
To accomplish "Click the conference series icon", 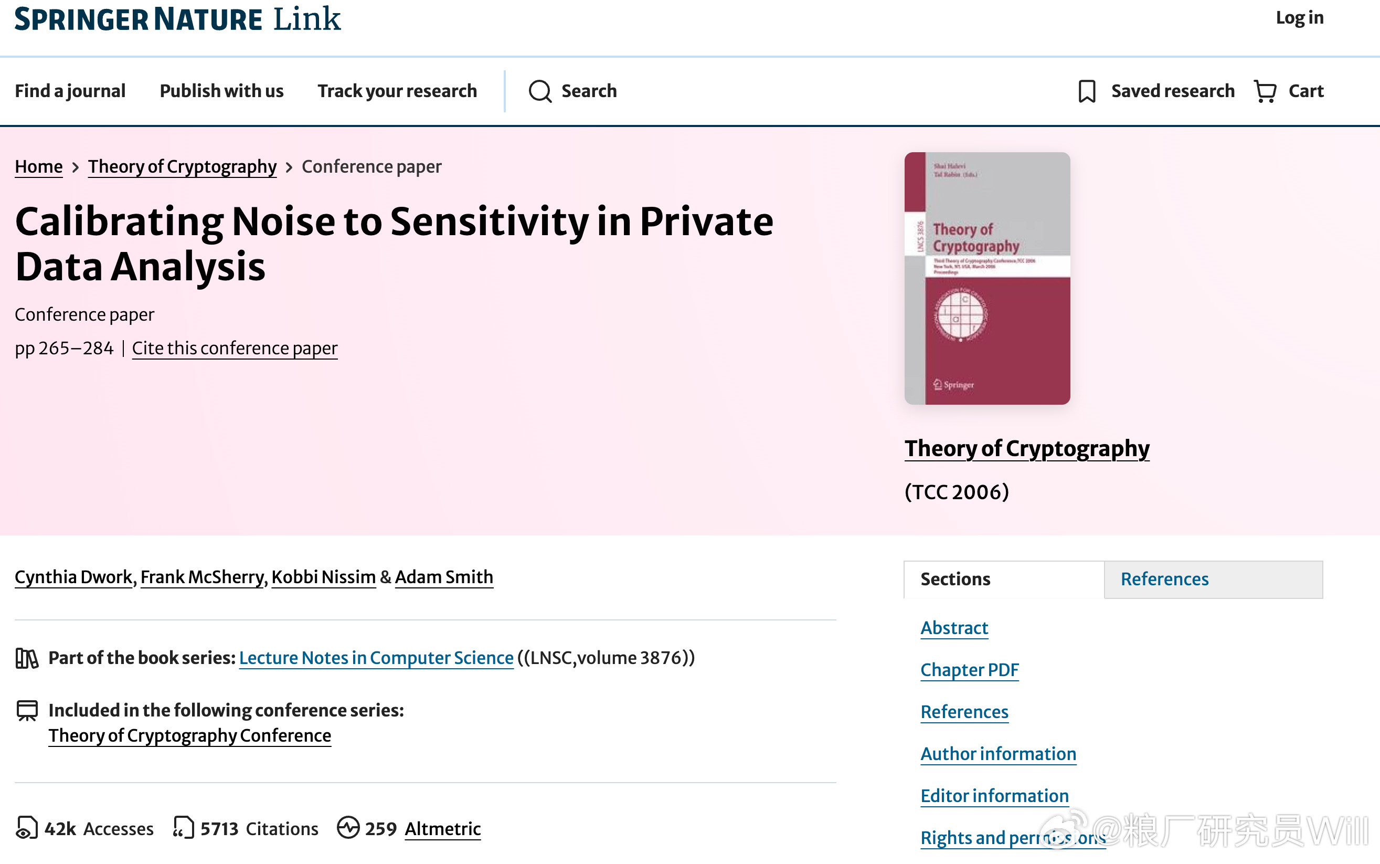I will (27, 711).
